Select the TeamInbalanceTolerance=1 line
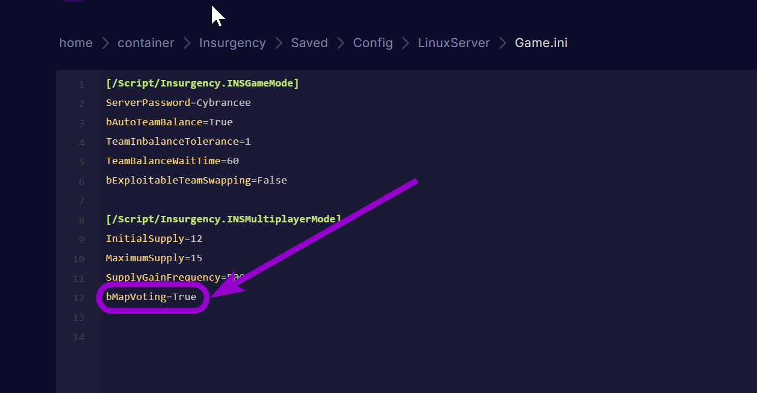Screen dimensions: 757x393 178,142
